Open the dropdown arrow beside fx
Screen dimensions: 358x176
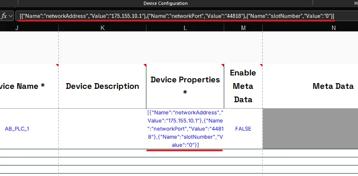point(11,16)
